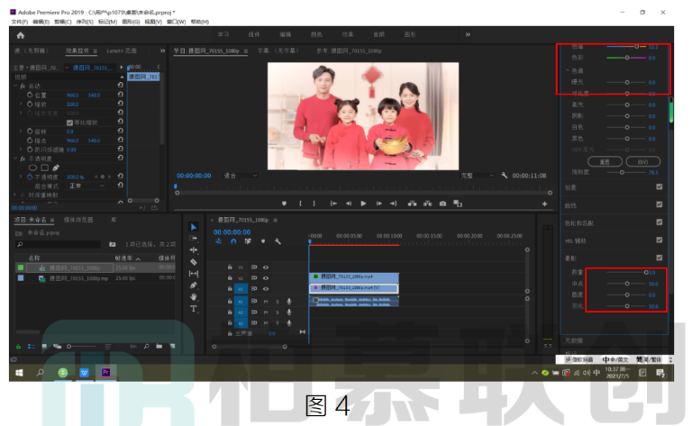Select the Hand tool

coord(194,297)
